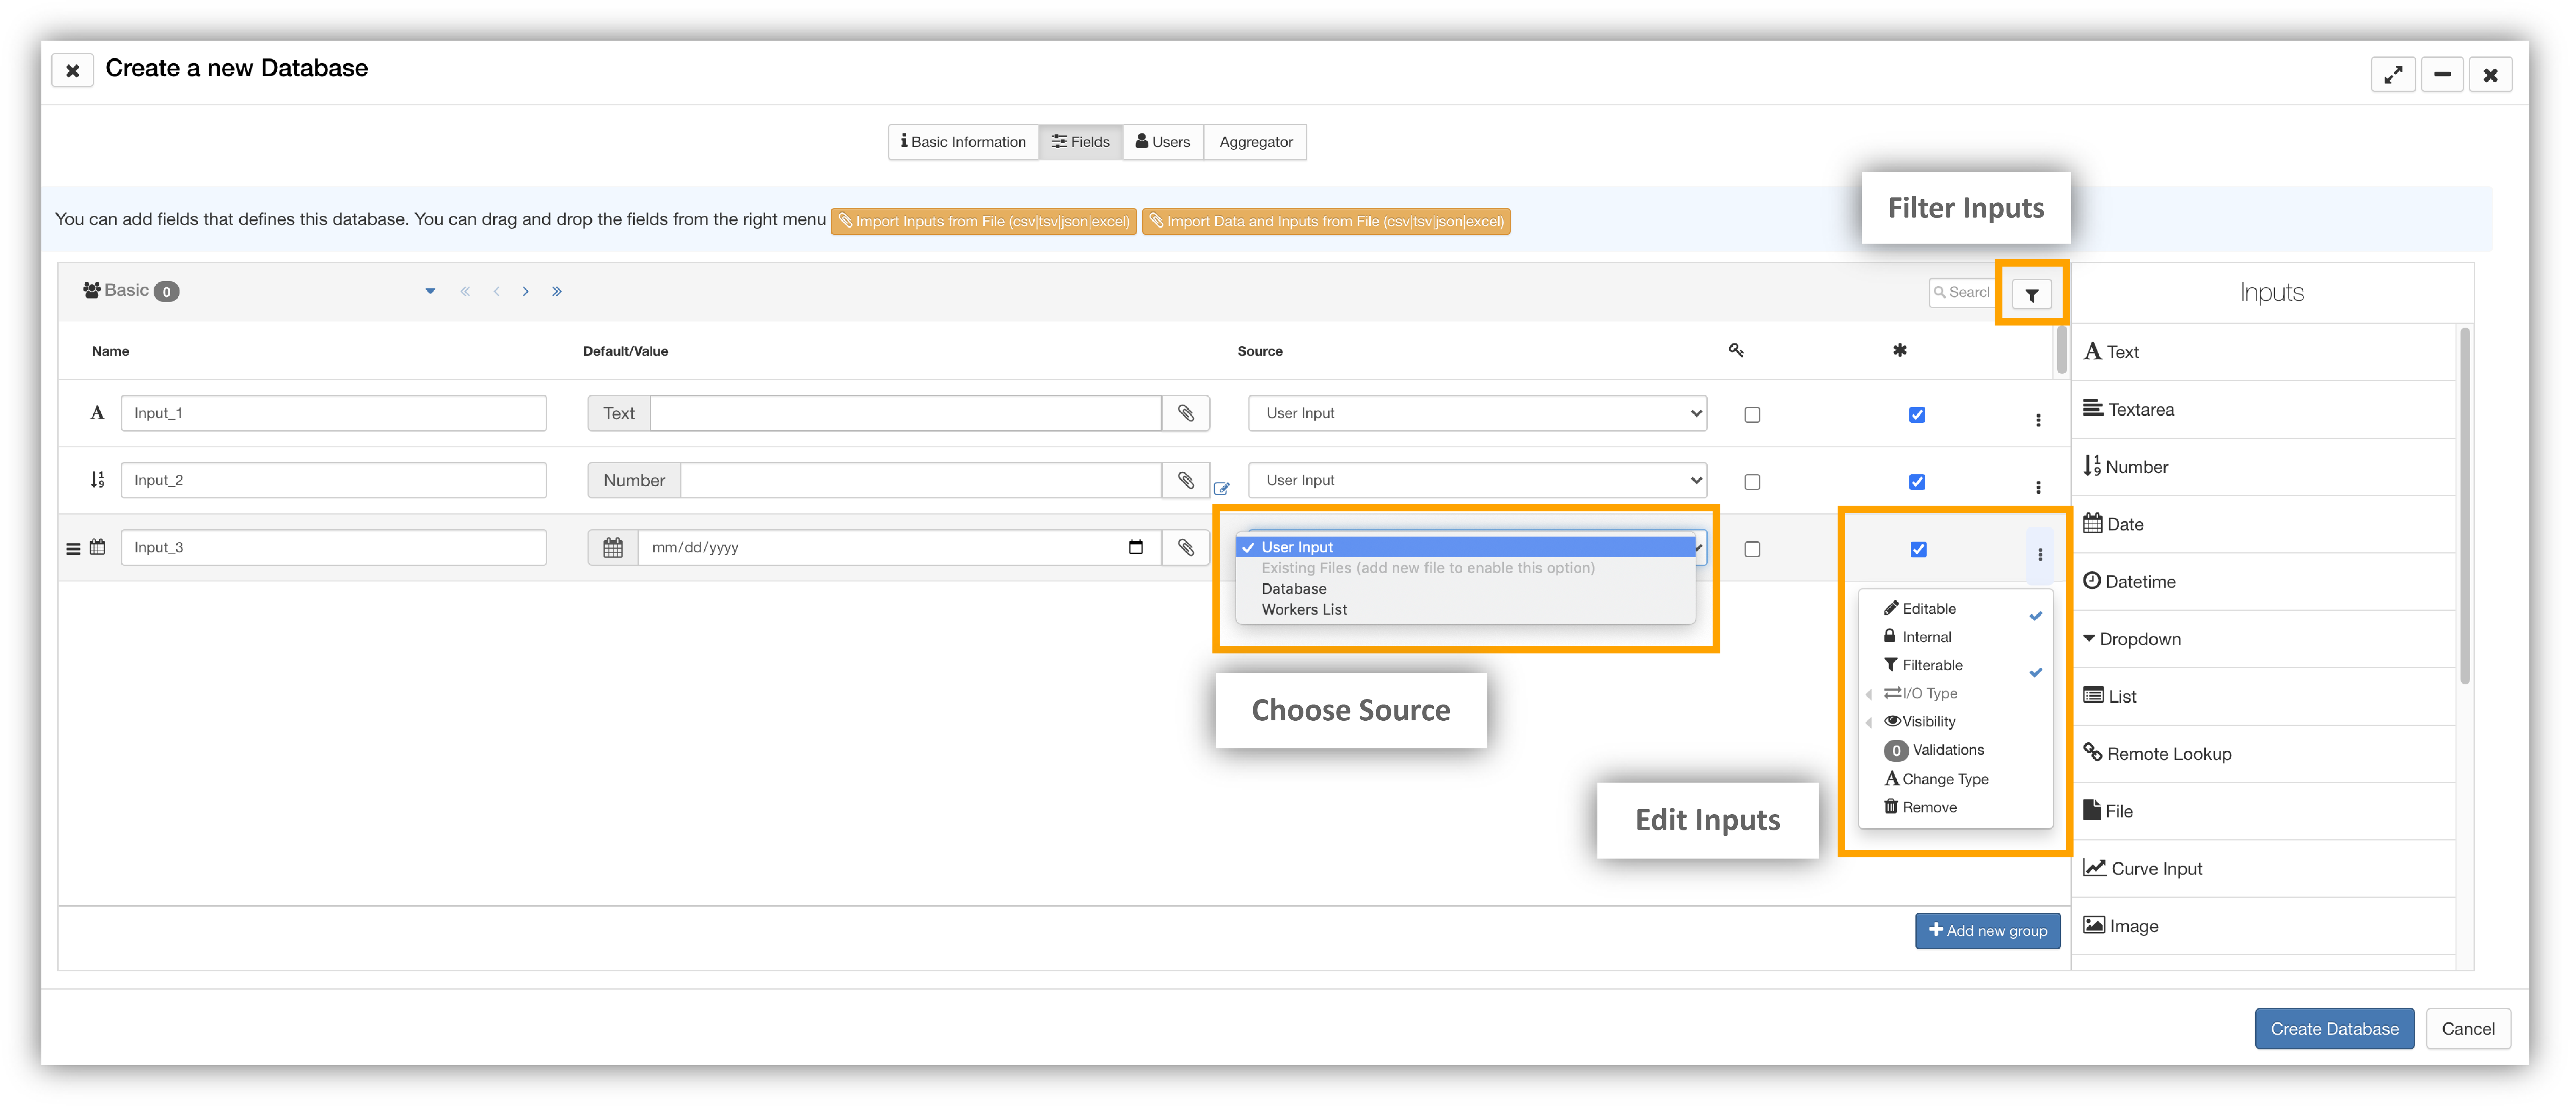Viewport: 2576px width, 1117px height.
Task: Click the Cancel button
Action: 2468,1029
